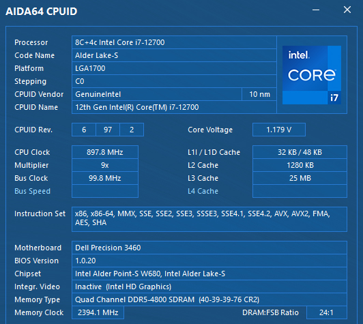Screen dimensions: 363x324
Task: Click the AIDA64 CPUID window title
Action: [41, 12]
